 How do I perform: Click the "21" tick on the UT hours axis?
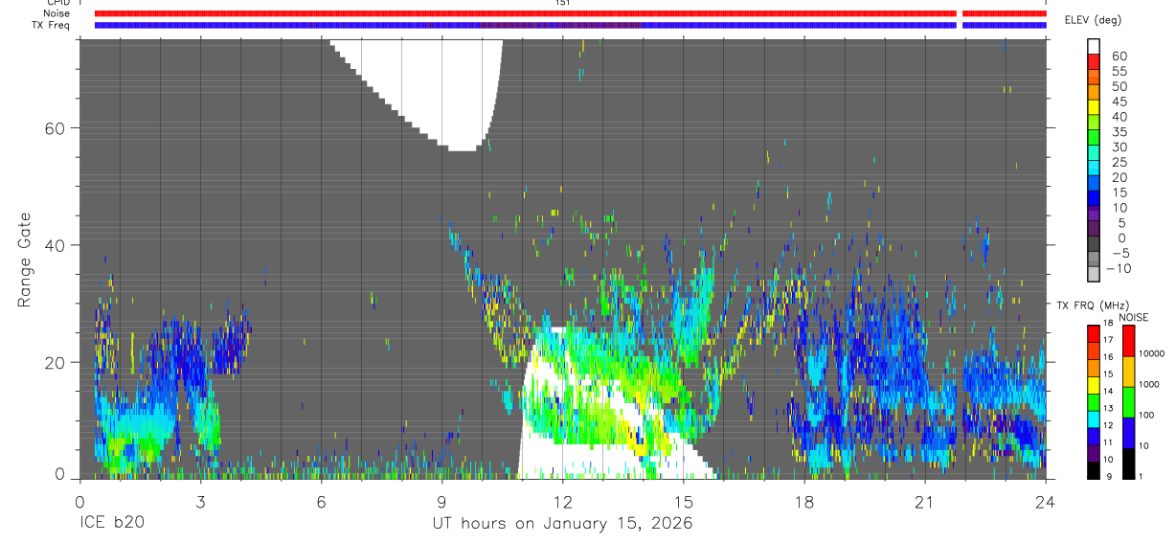(925, 502)
